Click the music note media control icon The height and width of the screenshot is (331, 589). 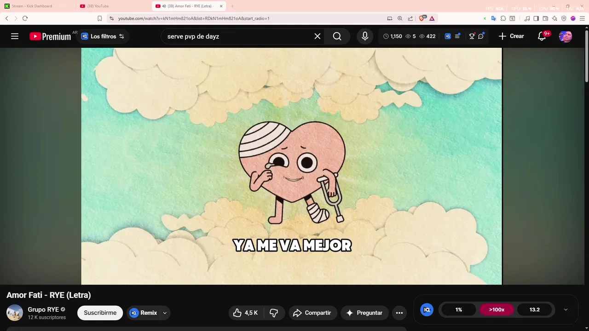coord(527,18)
